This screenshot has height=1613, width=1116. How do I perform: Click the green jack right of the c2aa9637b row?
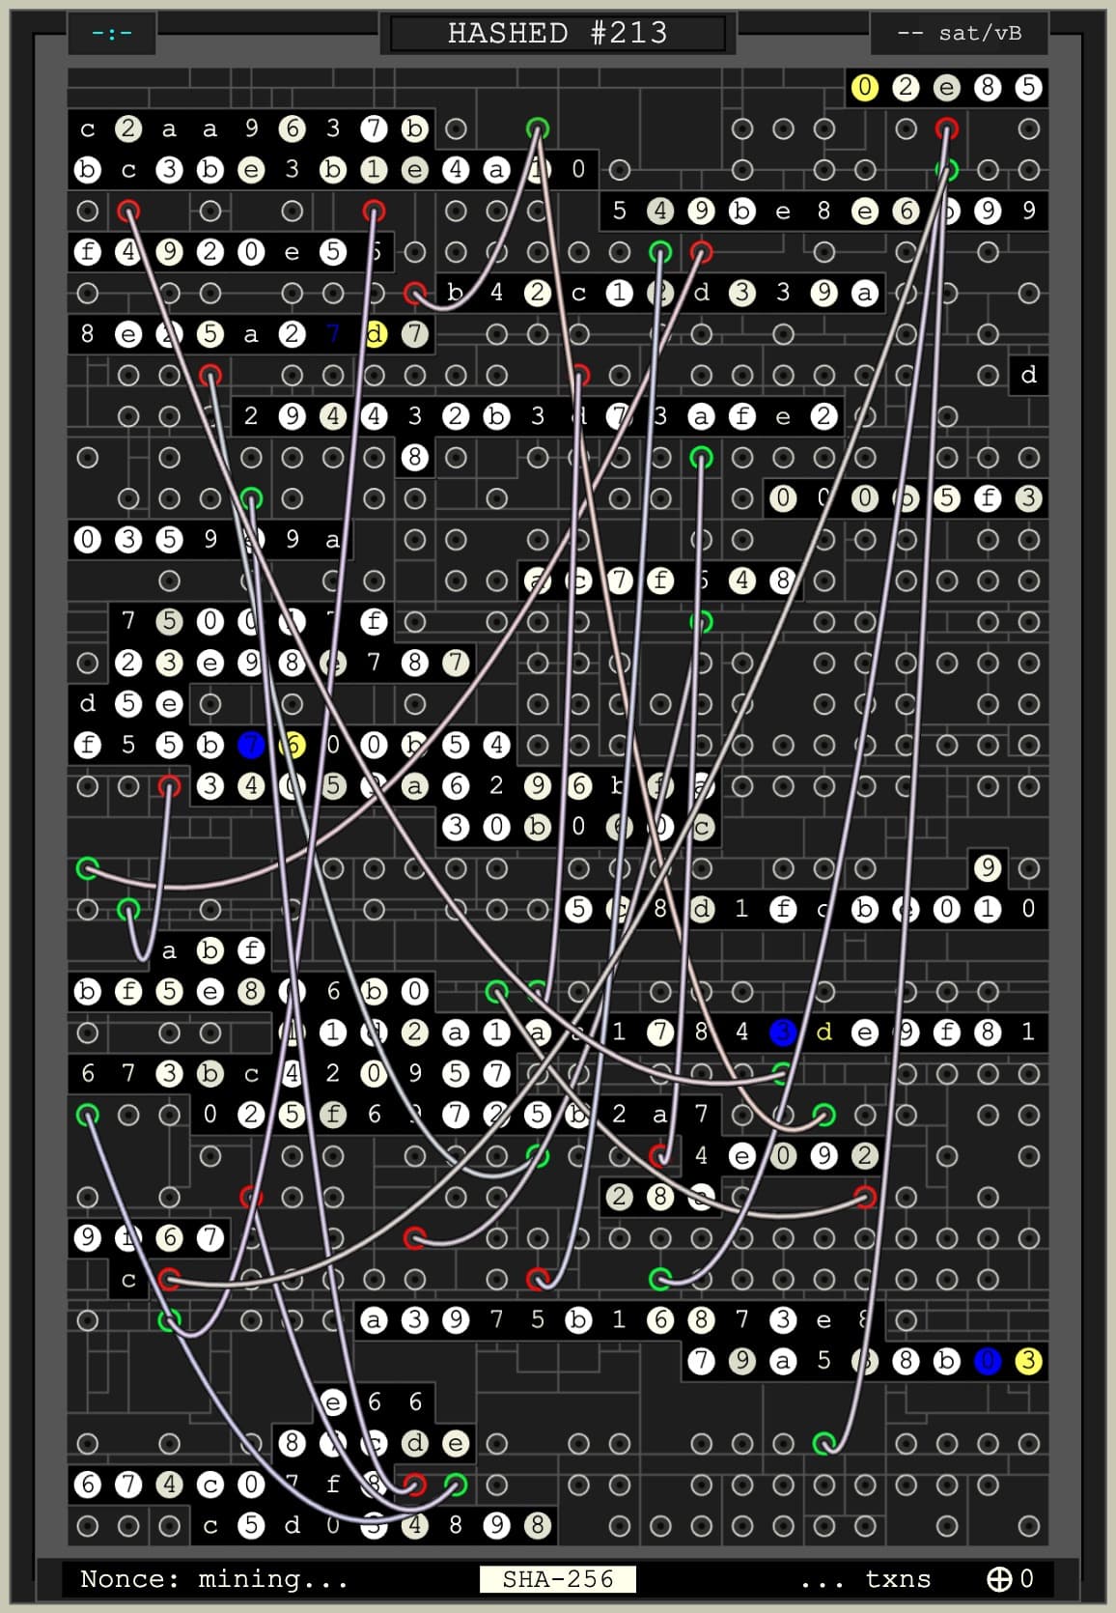coord(538,128)
